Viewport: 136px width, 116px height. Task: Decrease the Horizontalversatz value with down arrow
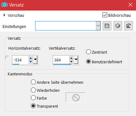point(31,62)
